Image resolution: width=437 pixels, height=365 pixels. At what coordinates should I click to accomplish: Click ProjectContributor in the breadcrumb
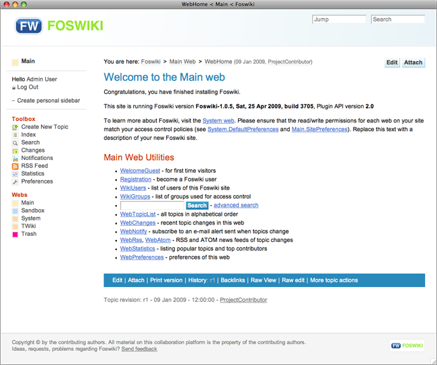pos(290,62)
